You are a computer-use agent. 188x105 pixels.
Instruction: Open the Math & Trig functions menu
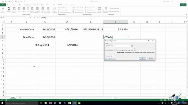43,10
